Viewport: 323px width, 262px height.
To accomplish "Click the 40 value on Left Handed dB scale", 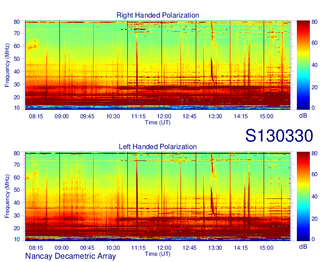I will 314,196.
